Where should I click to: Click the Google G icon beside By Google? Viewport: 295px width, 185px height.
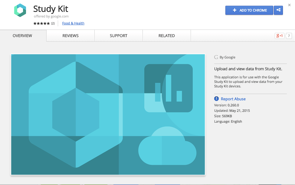pyautogui.click(x=216, y=57)
